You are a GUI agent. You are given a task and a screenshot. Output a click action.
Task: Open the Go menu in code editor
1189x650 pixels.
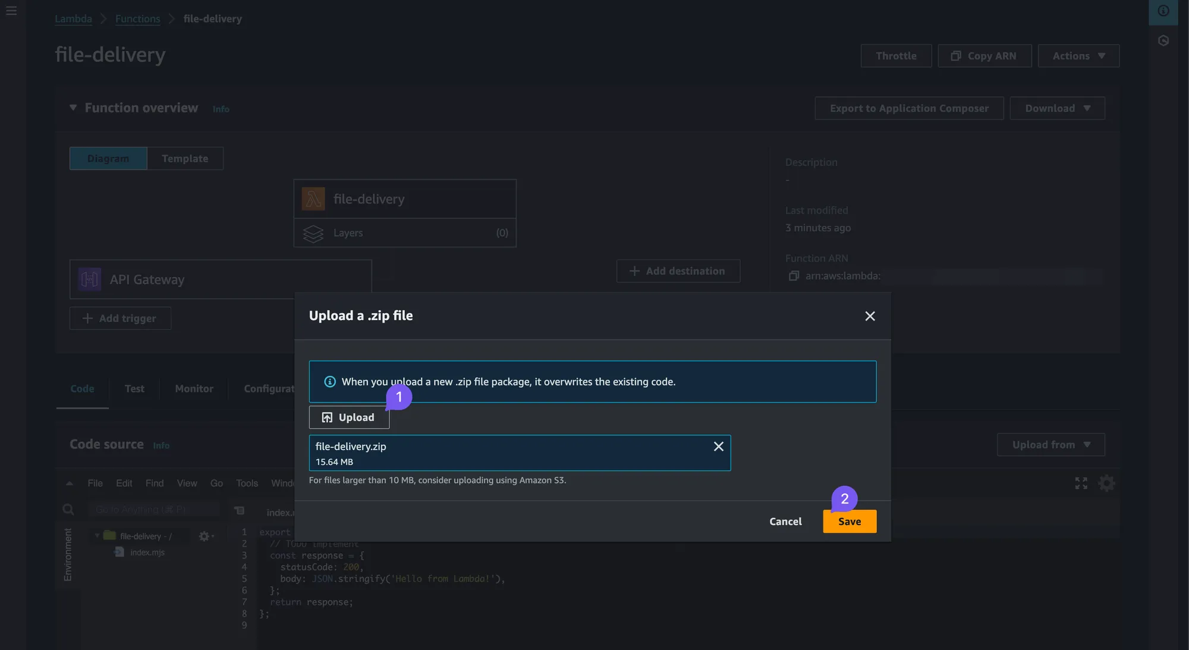(216, 483)
